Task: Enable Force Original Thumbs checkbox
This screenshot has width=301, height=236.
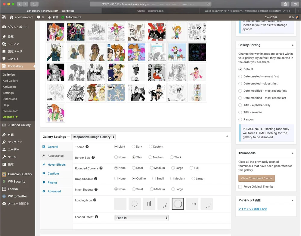Action: click(x=240, y=187)
